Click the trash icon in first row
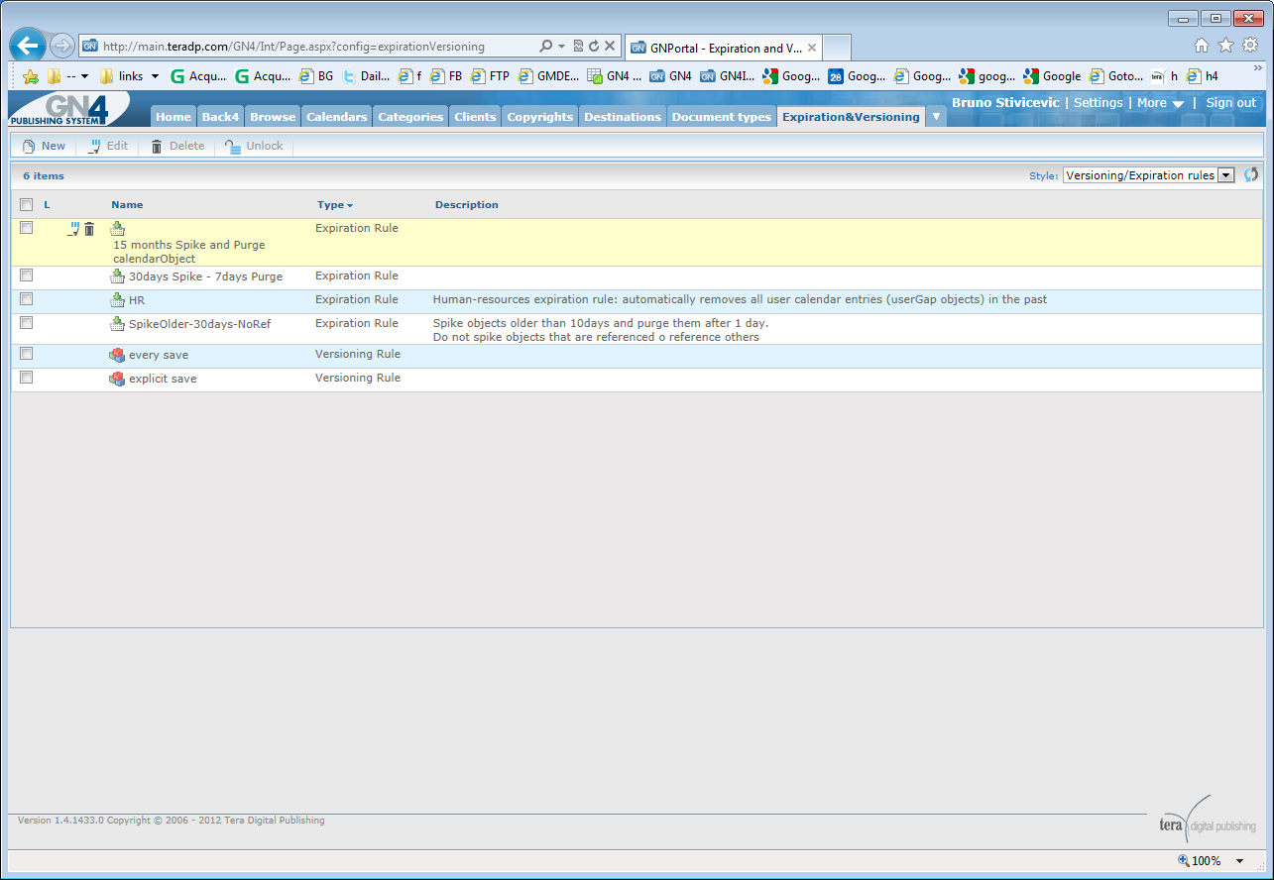Viewport: 1274px width, 880px height. [x=89, y=229]
